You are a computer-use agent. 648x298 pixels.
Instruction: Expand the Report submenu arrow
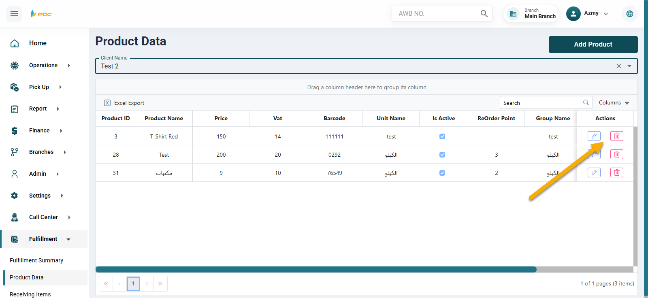point(58,109)
